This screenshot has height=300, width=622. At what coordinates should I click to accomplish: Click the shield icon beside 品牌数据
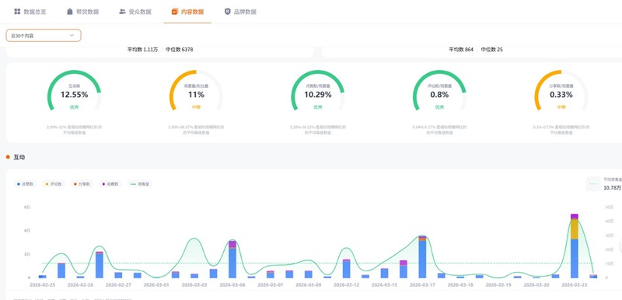(x=227, y=12)
